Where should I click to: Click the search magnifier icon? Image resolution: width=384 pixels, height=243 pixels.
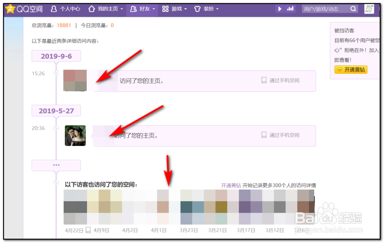click(353, 9)
